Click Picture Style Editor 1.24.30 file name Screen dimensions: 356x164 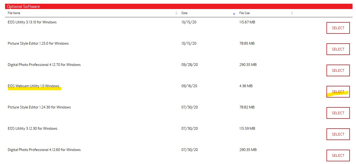point(39,107)
